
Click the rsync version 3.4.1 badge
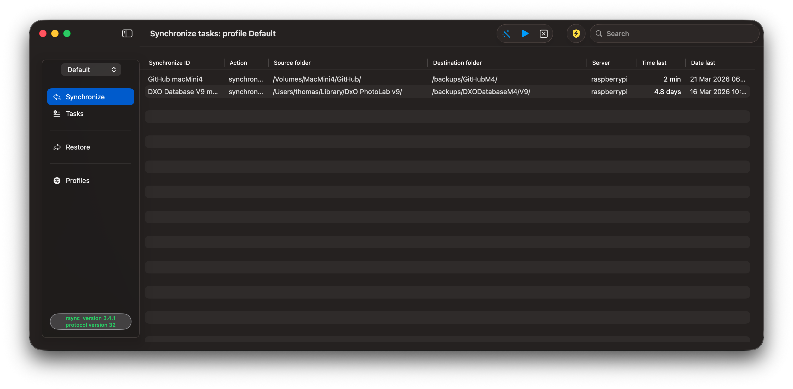pyautogui.click(x=90, y=322)
